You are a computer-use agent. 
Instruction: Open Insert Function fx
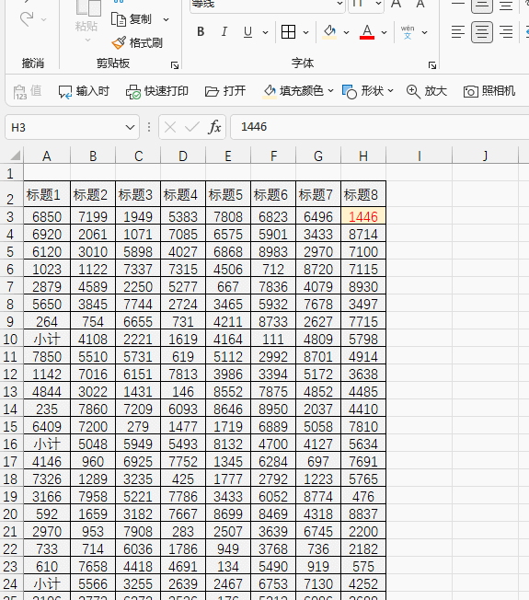click(214, 127)
